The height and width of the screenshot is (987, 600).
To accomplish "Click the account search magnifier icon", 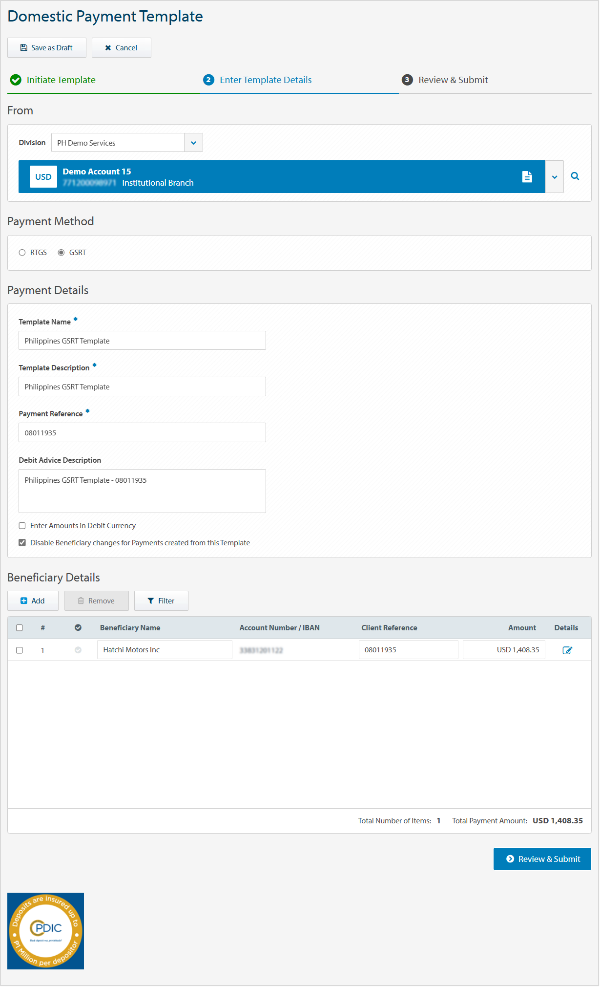I will [575, 176].
